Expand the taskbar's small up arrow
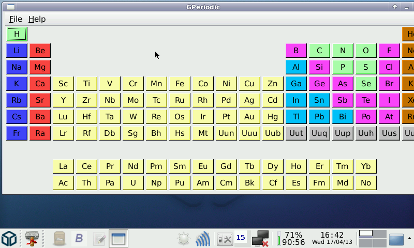The width and height of the screenshot is (414, 248). [409, 239]
